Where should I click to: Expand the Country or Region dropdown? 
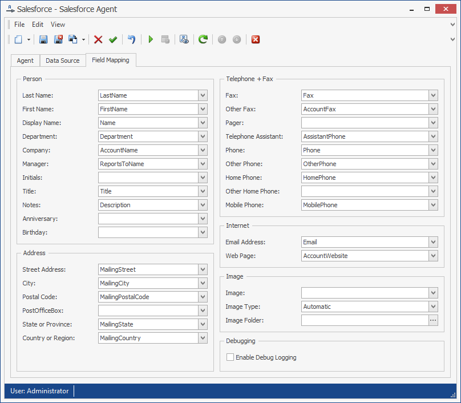(x=203, y=338)
